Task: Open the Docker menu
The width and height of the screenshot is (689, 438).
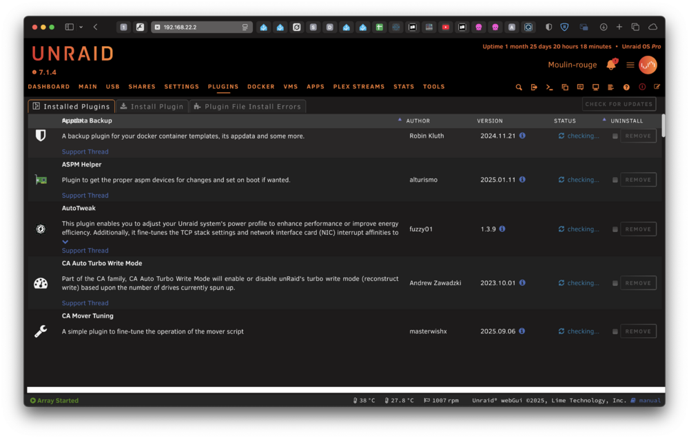Action: (x=261, y=87)
